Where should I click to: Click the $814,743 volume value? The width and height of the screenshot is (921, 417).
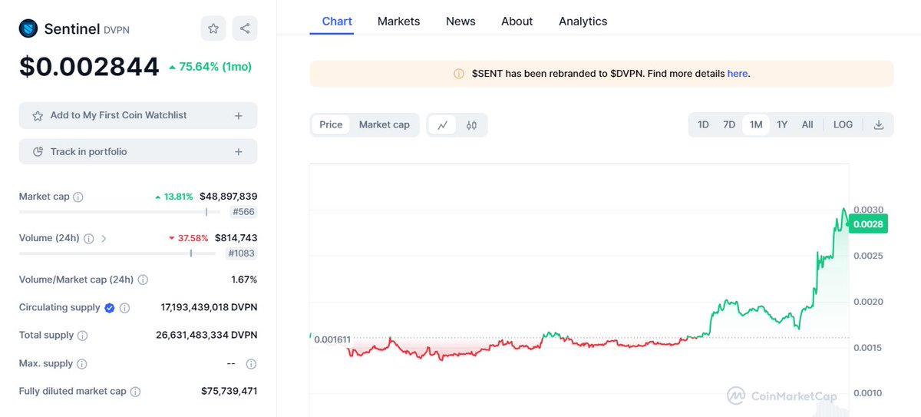[236, 238]
